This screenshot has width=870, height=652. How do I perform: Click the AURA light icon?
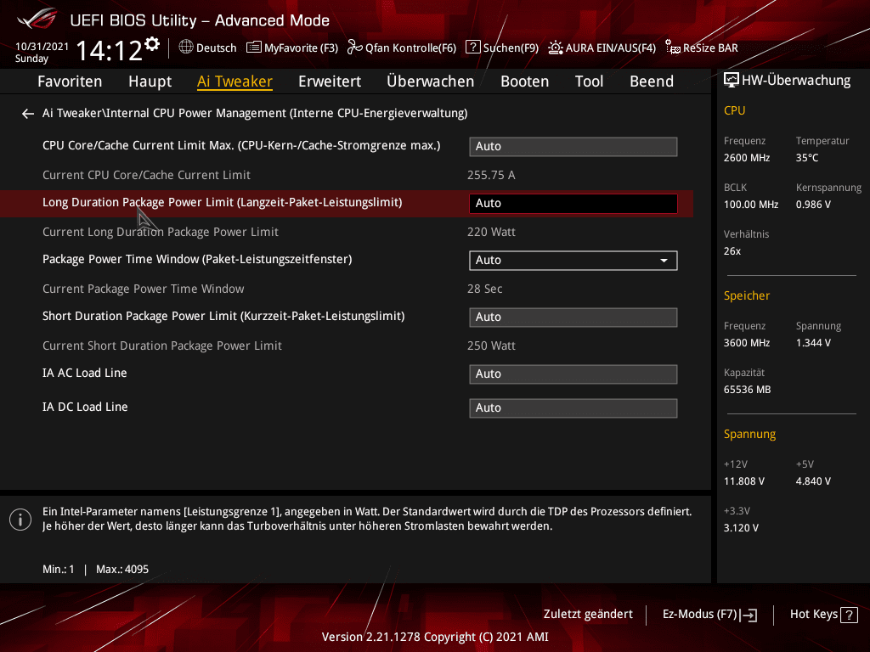coord(556,48)
